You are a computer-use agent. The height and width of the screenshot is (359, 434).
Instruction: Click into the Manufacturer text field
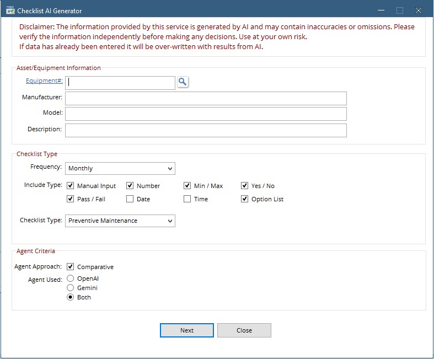point(206,98)
